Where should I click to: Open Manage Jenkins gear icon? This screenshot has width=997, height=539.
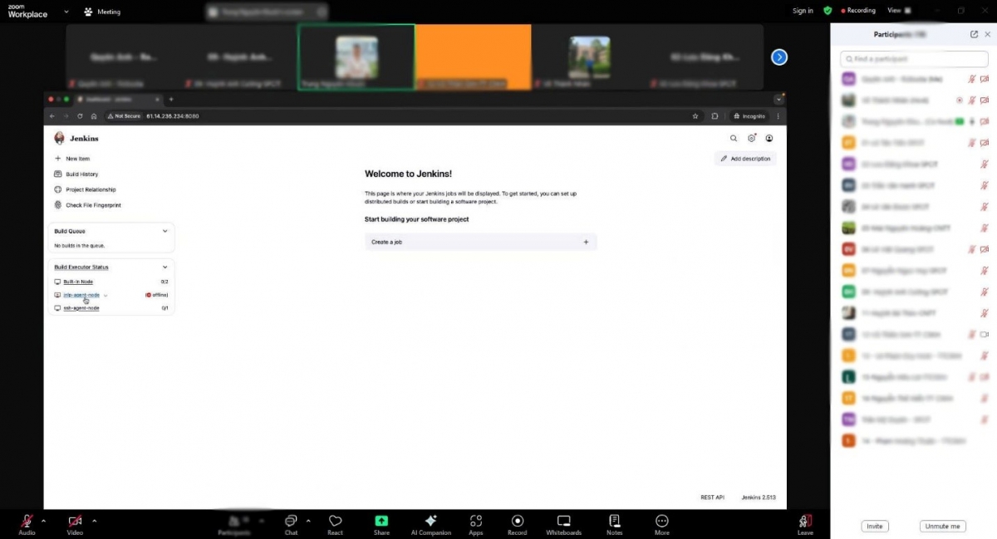(751, 139)
